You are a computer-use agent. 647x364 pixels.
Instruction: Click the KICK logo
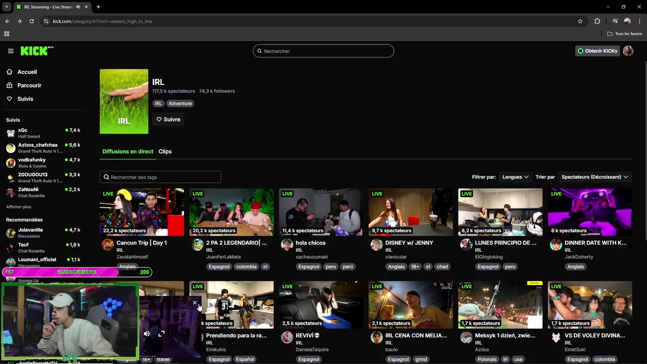pyautogui.click(x=37, y=51)
